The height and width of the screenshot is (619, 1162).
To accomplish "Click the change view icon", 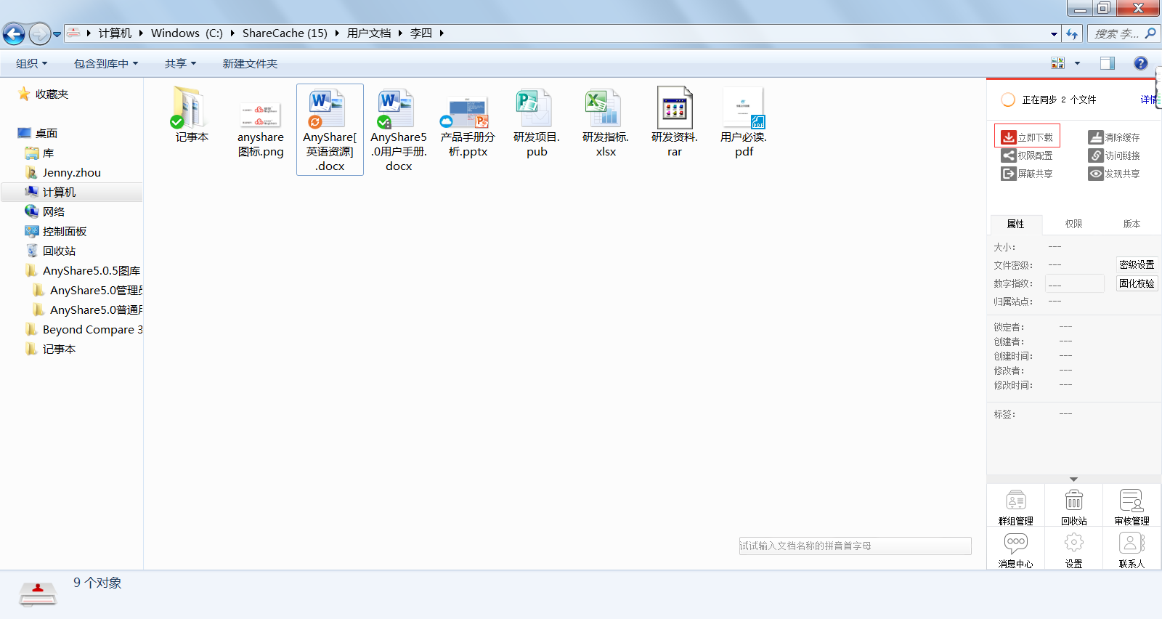I will tap(1058, 63).
